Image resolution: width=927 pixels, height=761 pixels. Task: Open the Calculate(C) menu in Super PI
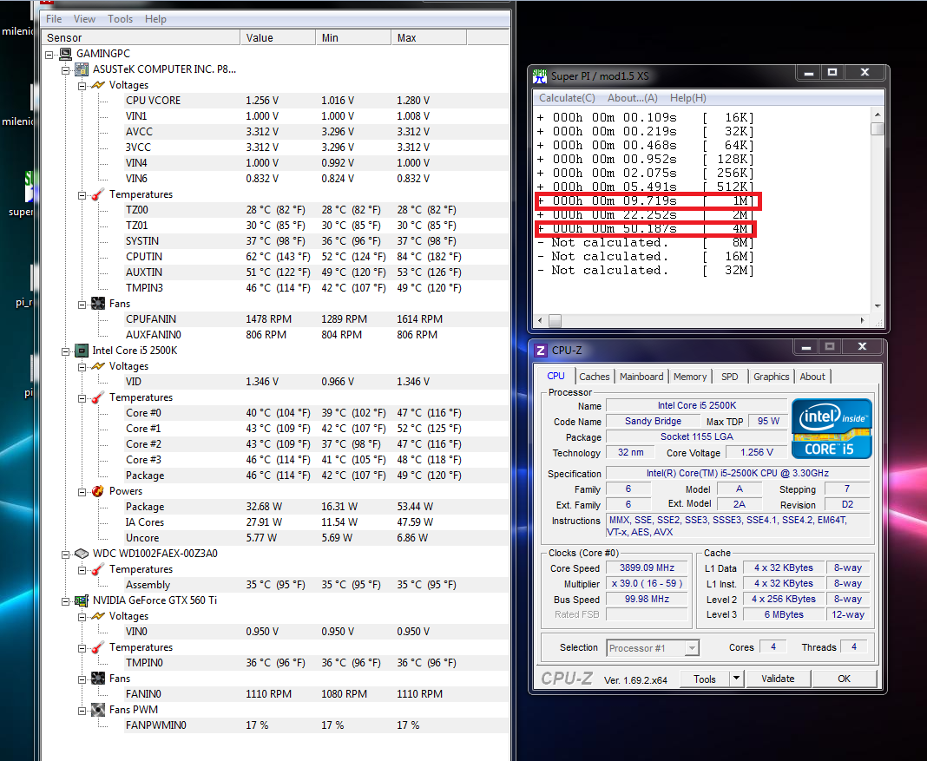pyautogui.click(x=567, y=98)
